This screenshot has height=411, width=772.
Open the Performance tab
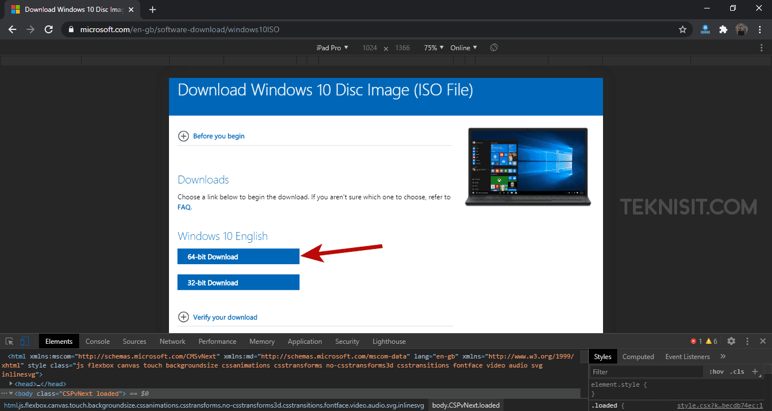pyautogui.click(x=218, y=341)
